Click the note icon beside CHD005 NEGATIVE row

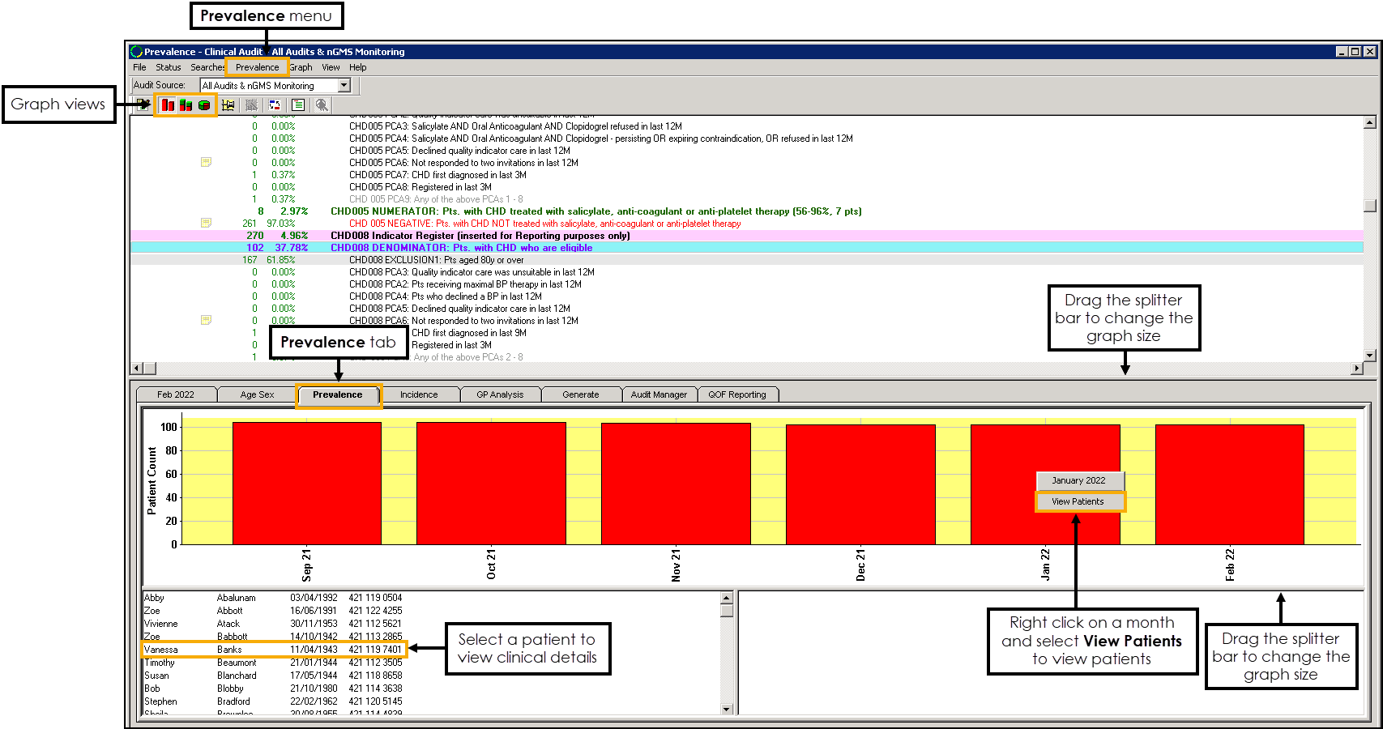(206, 224)
